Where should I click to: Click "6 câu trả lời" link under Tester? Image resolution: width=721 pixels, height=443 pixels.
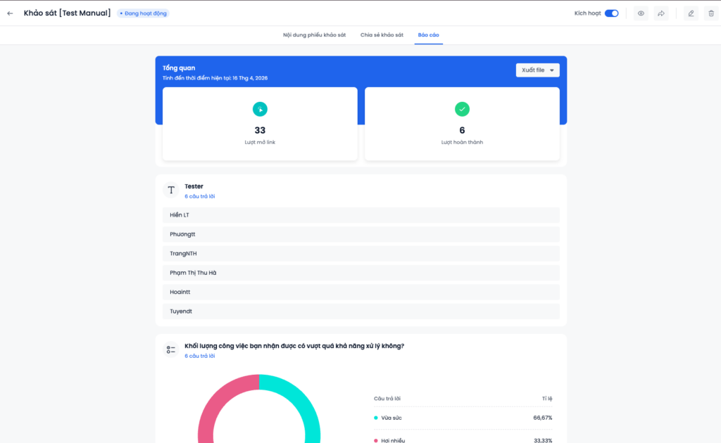200,196
